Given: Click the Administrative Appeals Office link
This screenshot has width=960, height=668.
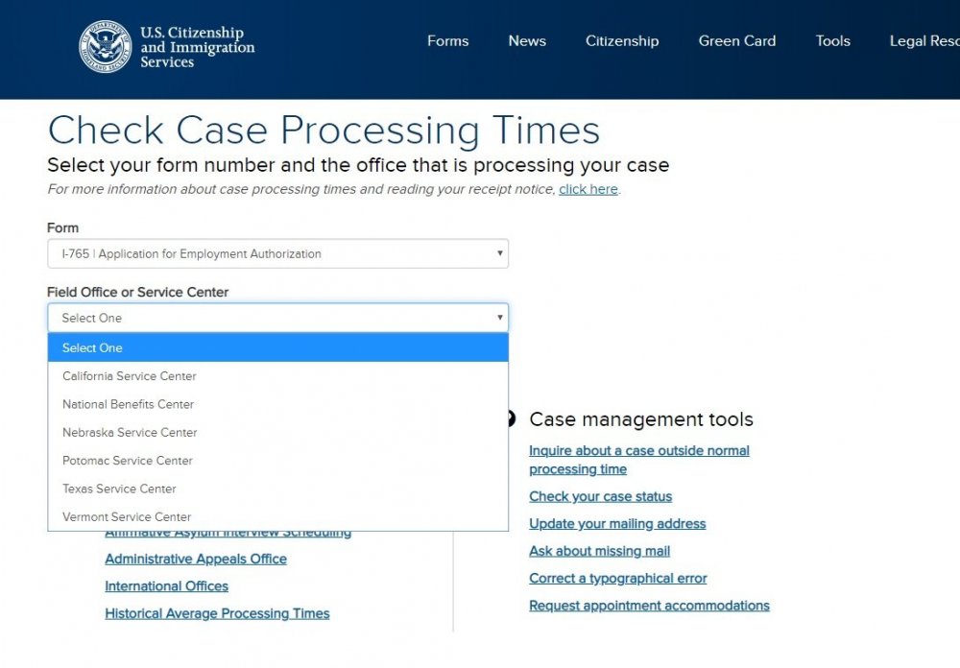Looking at the screenshot, I should (x=196, y=559).
